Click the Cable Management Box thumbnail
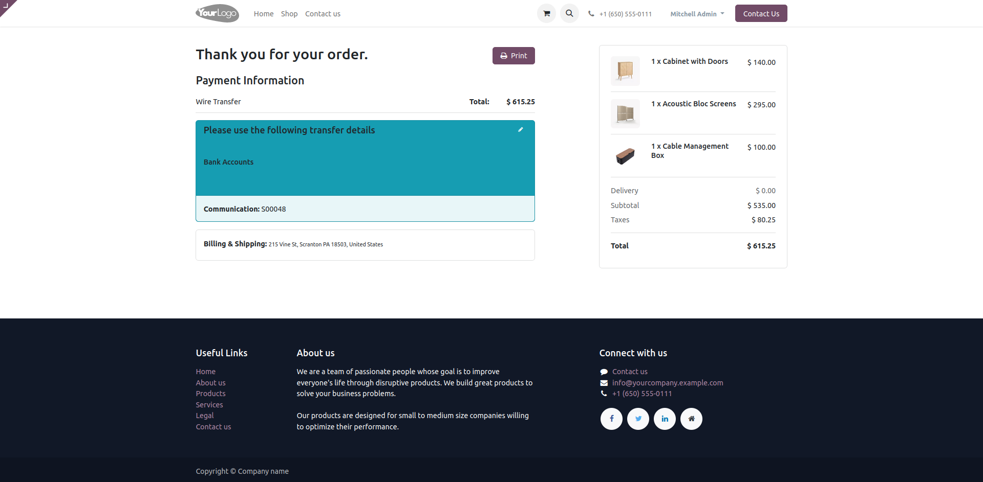This screenshot has width=983, height=482. pos(625,155)
